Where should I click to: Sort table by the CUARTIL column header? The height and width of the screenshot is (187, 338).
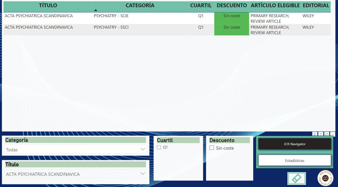201,6
